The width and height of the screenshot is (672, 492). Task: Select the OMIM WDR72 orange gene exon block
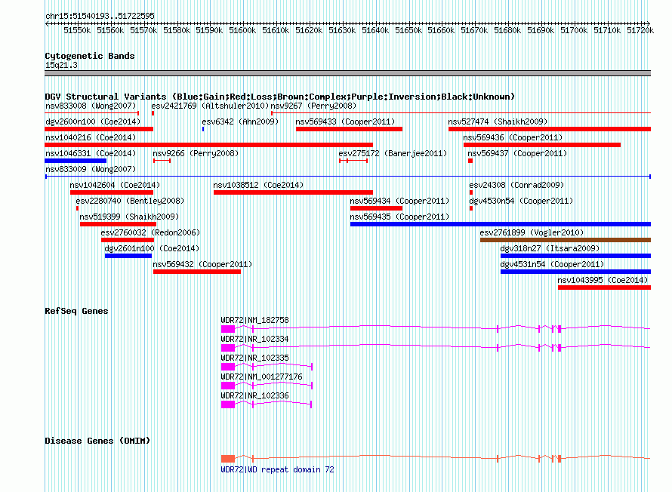pos(228,459)
